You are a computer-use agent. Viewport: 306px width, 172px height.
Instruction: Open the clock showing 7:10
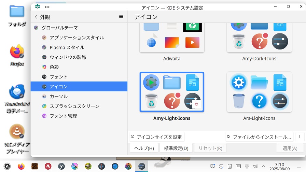279,167
